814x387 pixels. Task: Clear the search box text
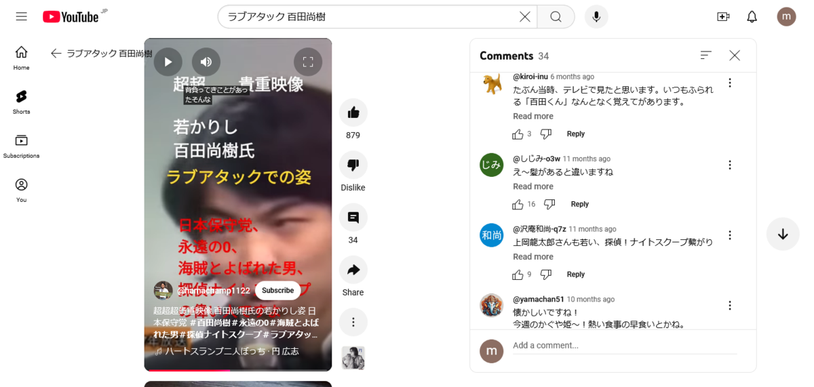(524, 17)
